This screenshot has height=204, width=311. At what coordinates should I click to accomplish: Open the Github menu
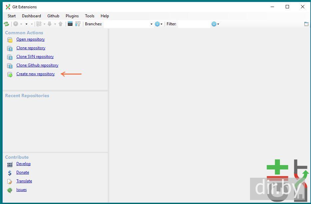pyautogui.click(x=53, y=16)
